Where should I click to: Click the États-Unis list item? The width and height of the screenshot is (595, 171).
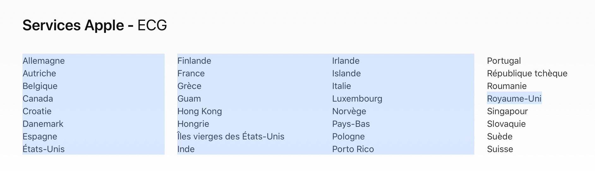tap(44, 149)
